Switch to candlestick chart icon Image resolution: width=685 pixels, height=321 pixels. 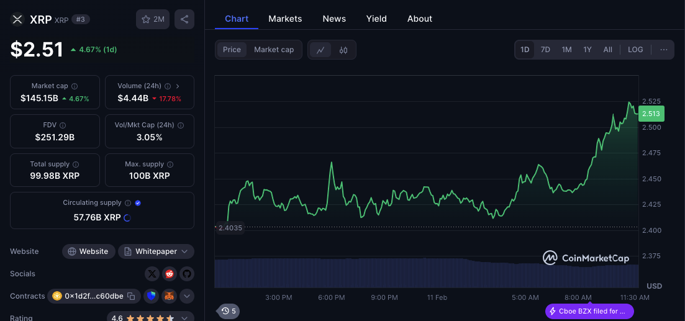[x=343, y=50]
